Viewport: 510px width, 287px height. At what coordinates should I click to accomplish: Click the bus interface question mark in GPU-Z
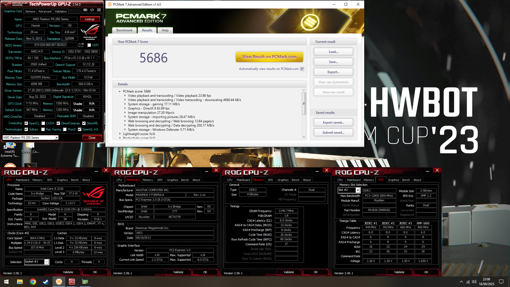coord(99,58)
